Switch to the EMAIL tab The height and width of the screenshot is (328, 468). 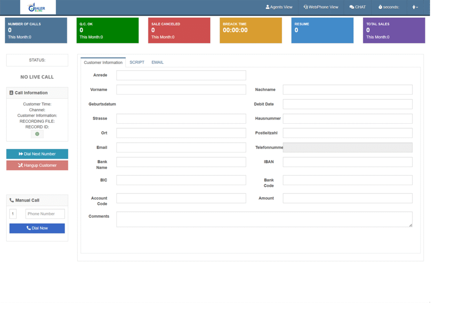pos(157,62)
